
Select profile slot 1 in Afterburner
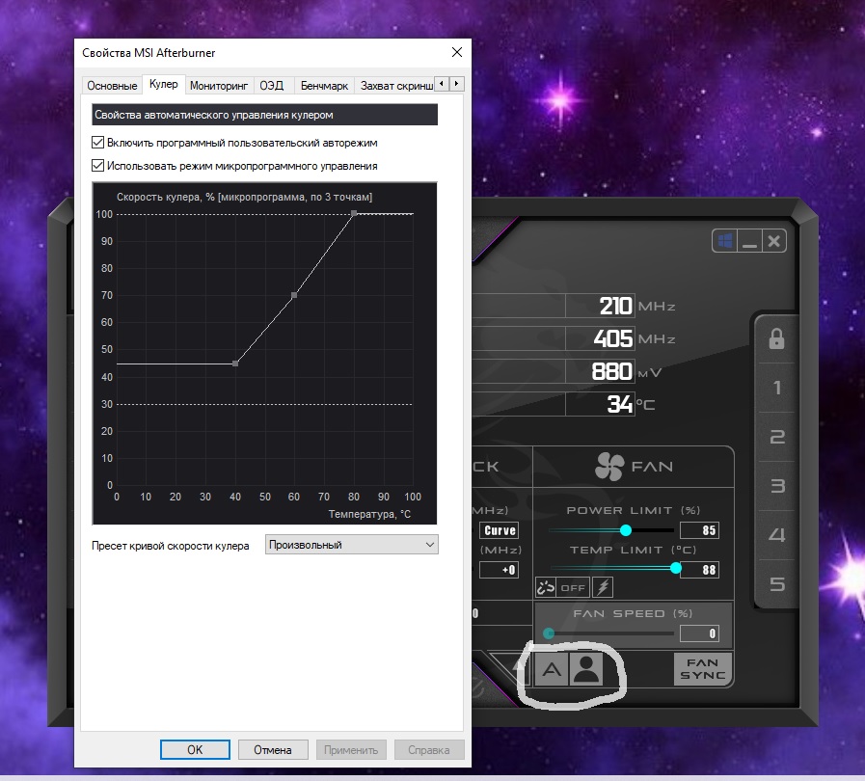[x=776, y=388]
